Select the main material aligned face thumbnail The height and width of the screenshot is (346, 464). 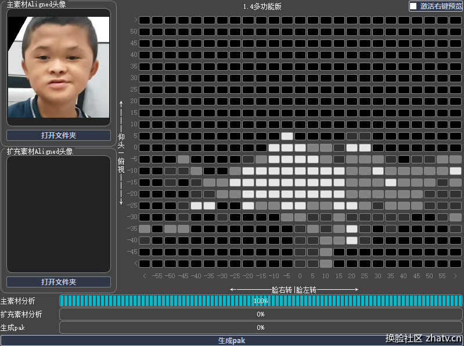tap(59, 67)
